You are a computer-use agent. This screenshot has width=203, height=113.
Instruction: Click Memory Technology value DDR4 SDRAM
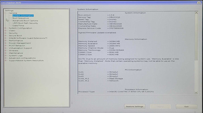point(116,50)
